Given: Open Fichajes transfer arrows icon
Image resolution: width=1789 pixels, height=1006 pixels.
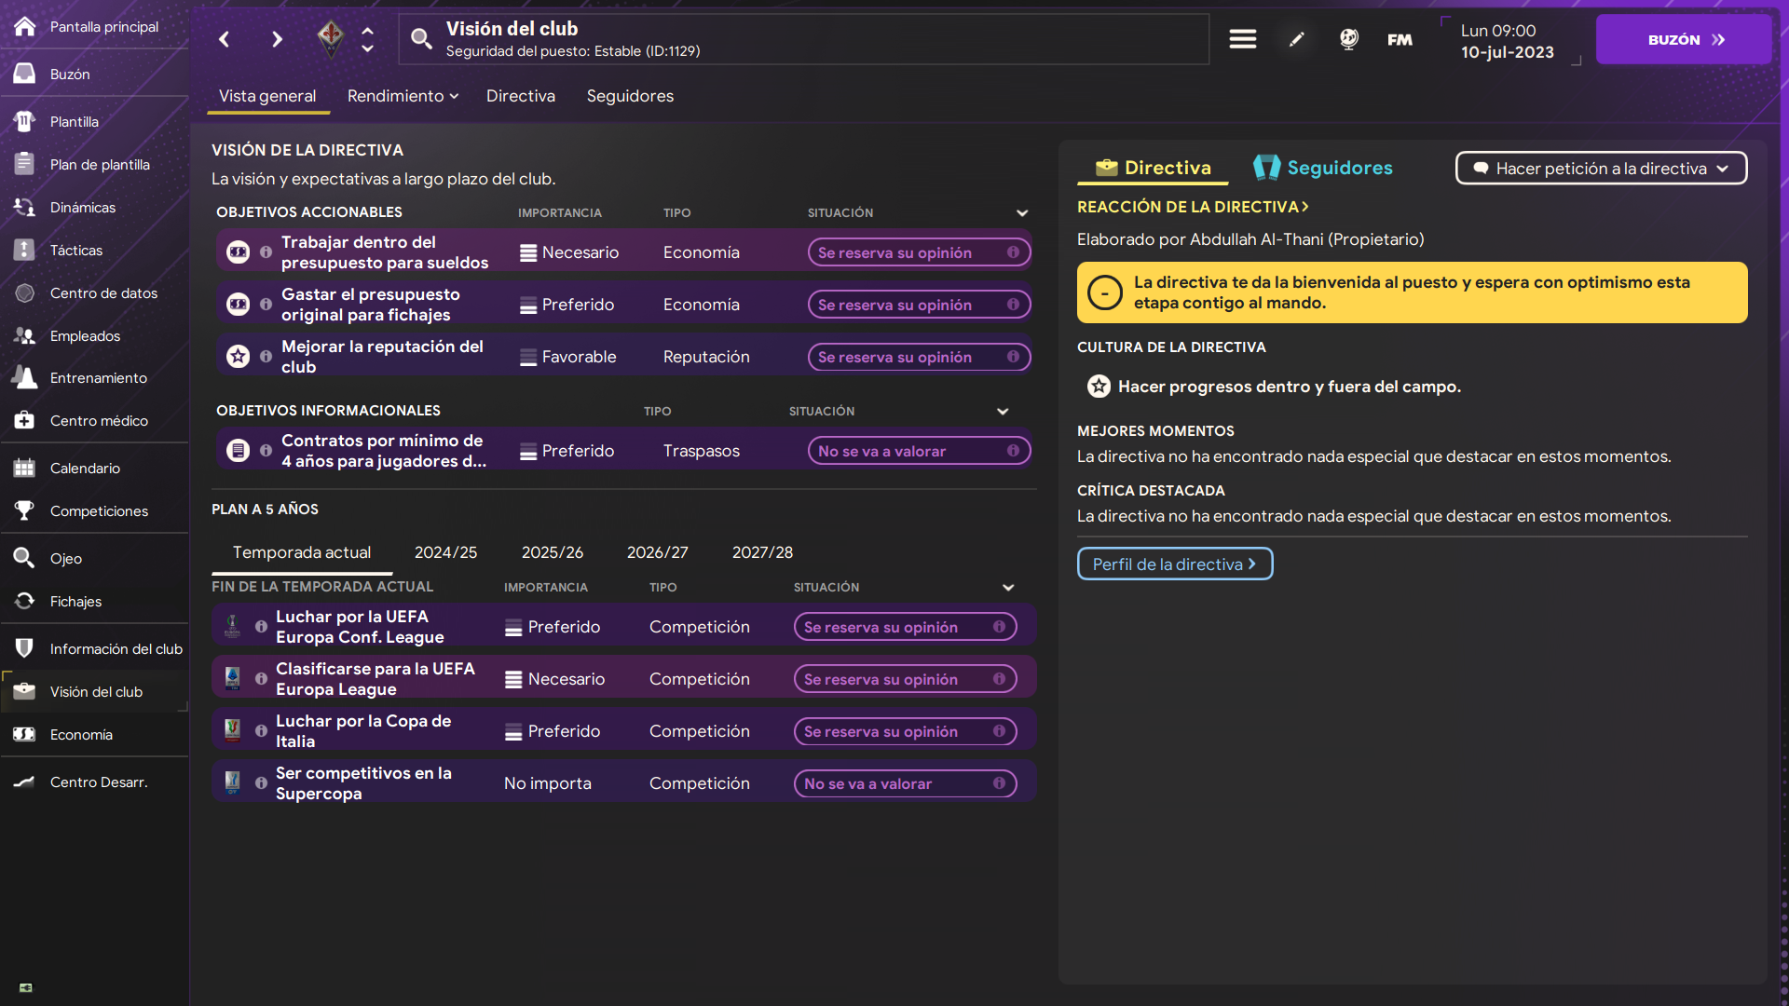Looking at the screenshot, I should pyautogui.click(x=25, y=601).
